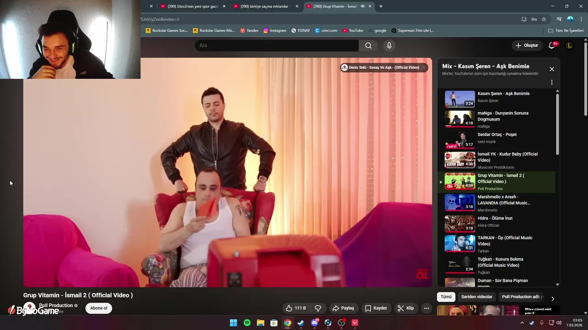
Task: Click install app icon in address bar
Action: (524, 19)
